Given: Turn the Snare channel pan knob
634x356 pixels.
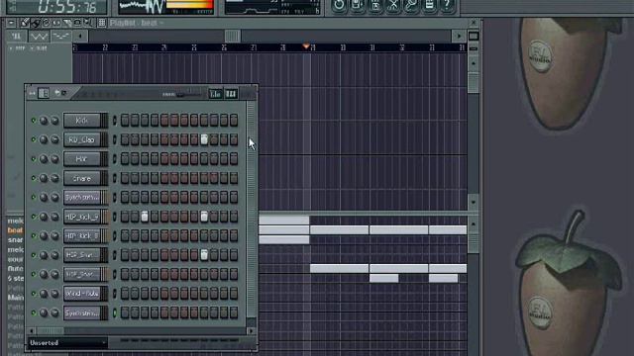Looking at the screenshot, I should 44,178.
